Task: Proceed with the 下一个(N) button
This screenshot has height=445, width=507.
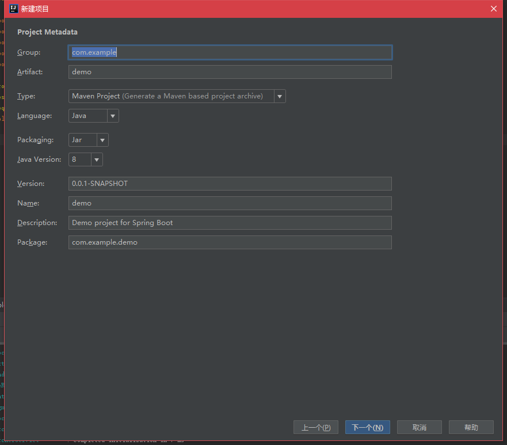Action: 368,427
